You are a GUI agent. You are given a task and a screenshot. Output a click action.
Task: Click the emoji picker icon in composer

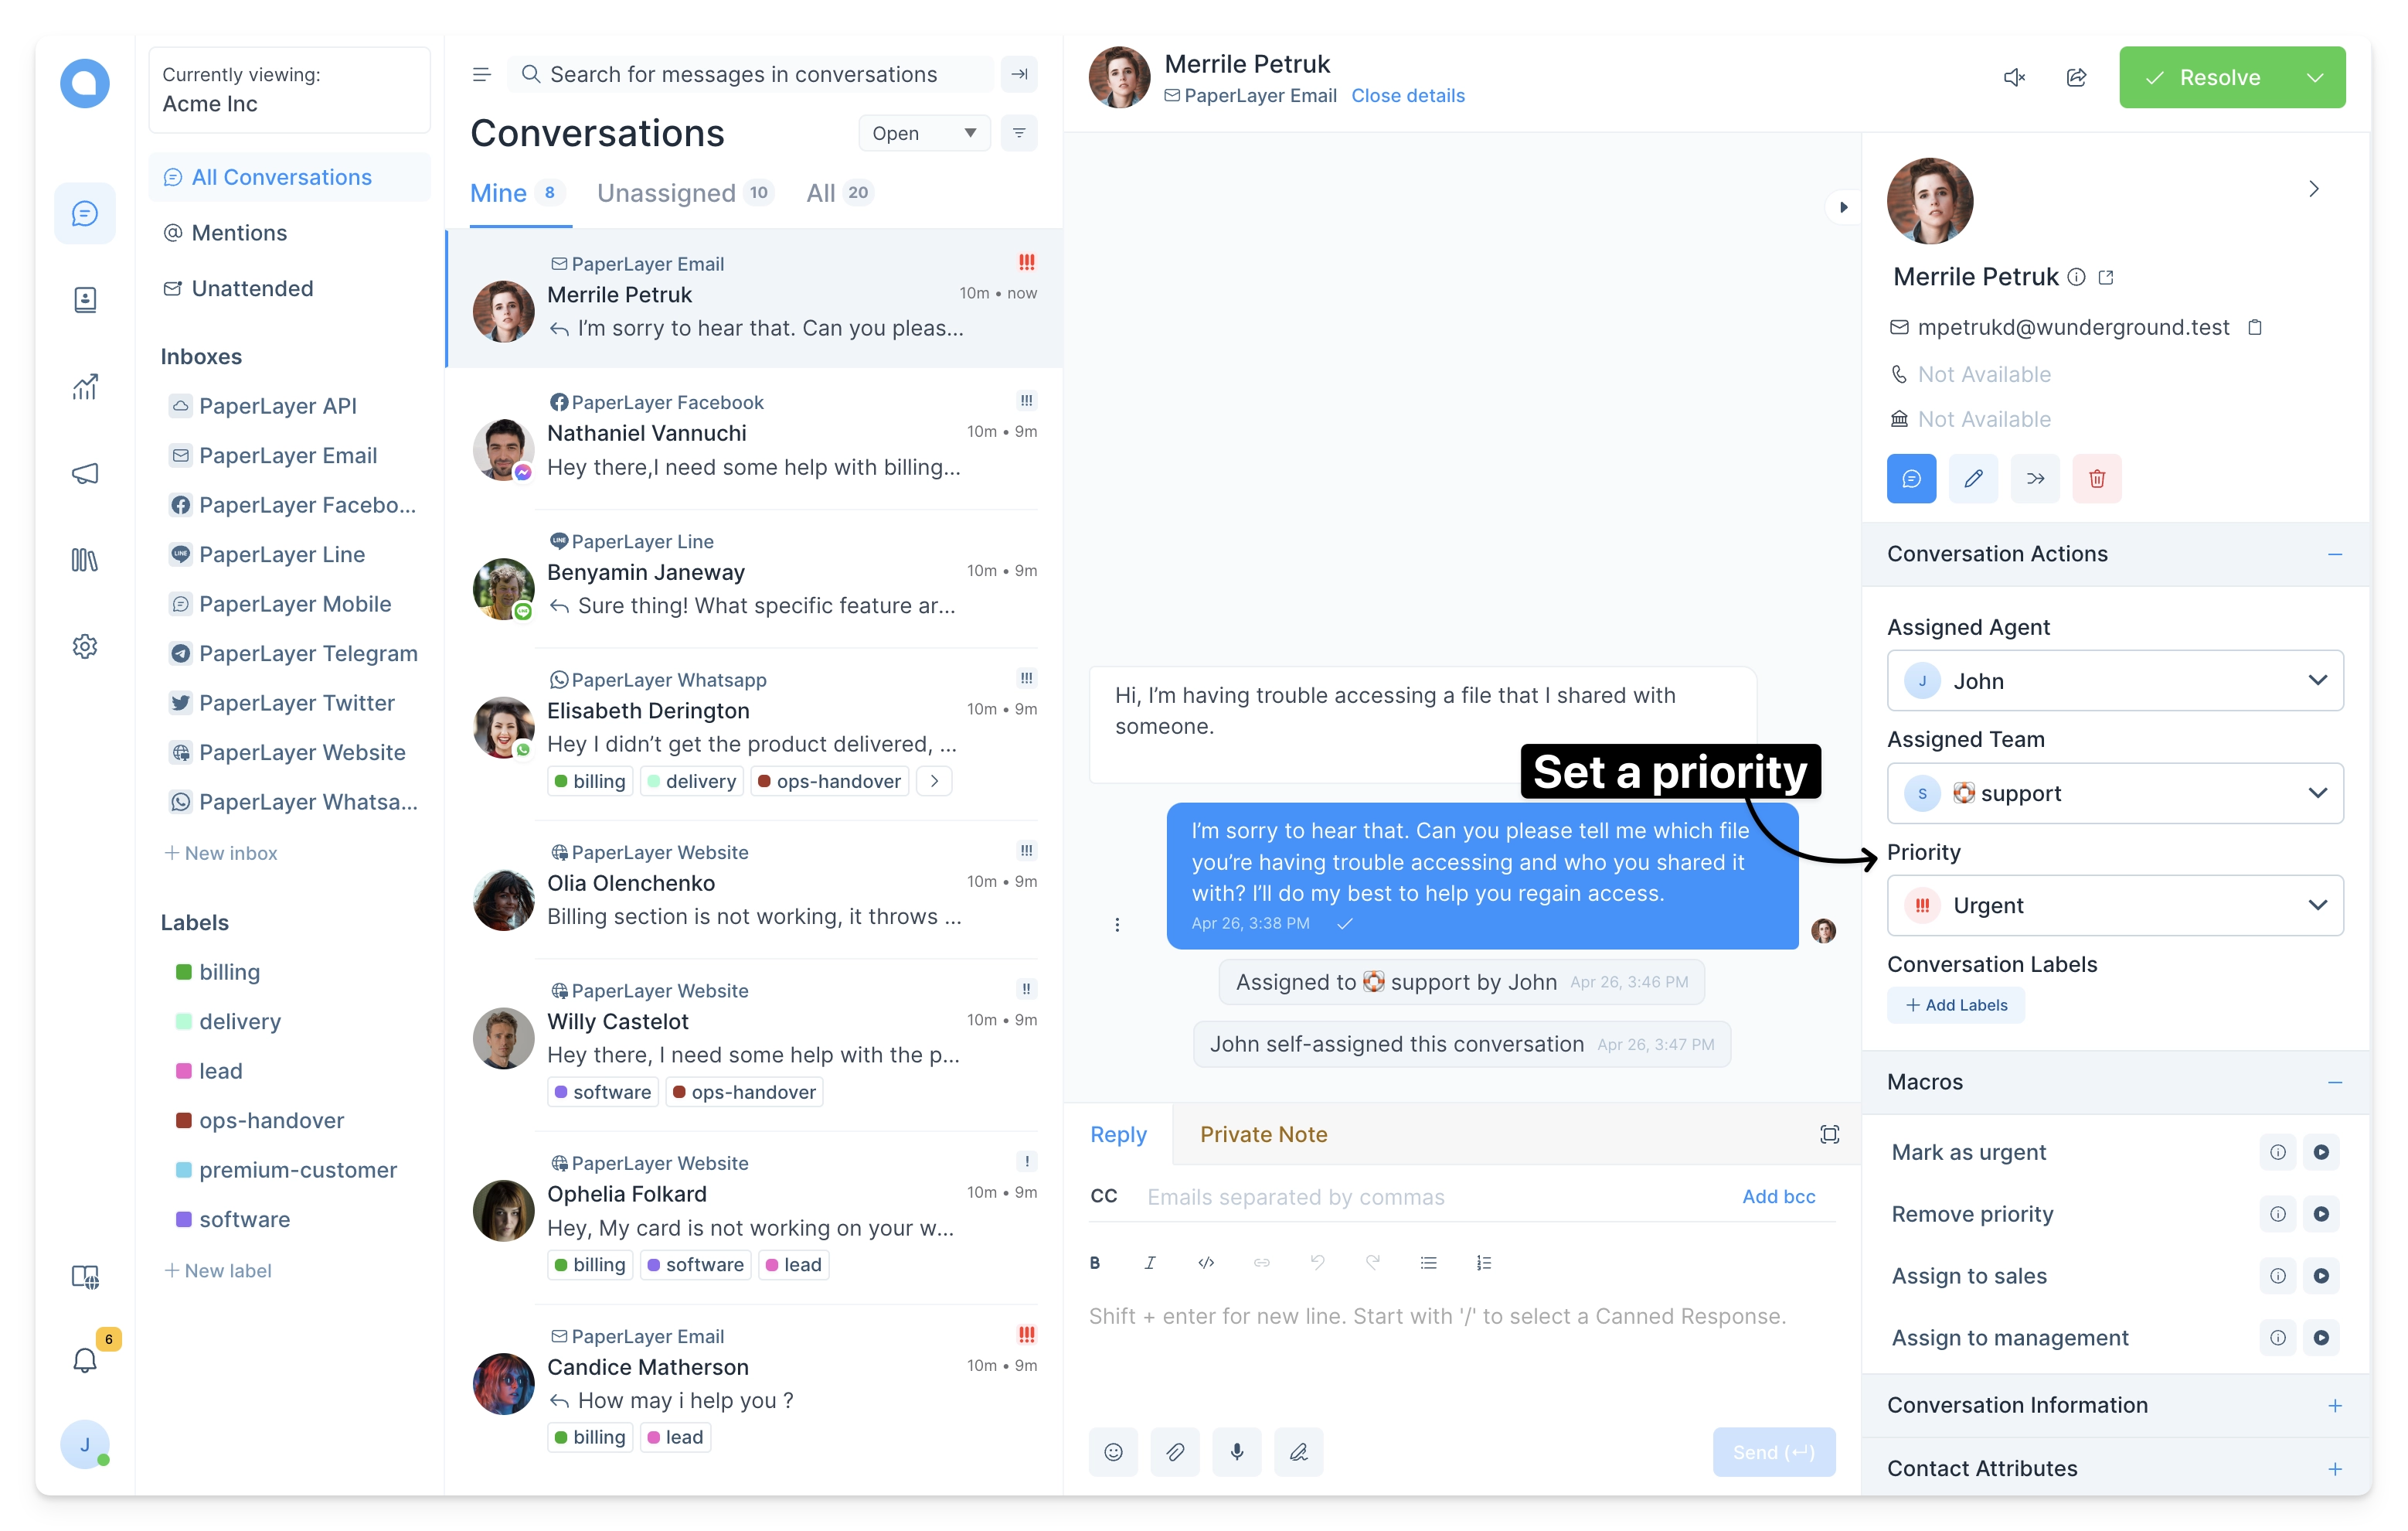pos(1113,1452)
